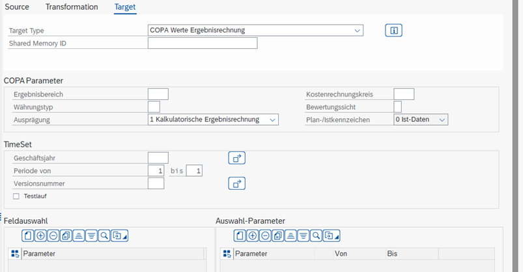
Task: Open the Transformation tab
Action: [x=72, y=7]
